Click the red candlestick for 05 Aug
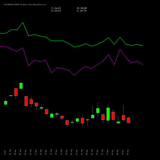Screen dimensions: 160x160 coord(16,92)
